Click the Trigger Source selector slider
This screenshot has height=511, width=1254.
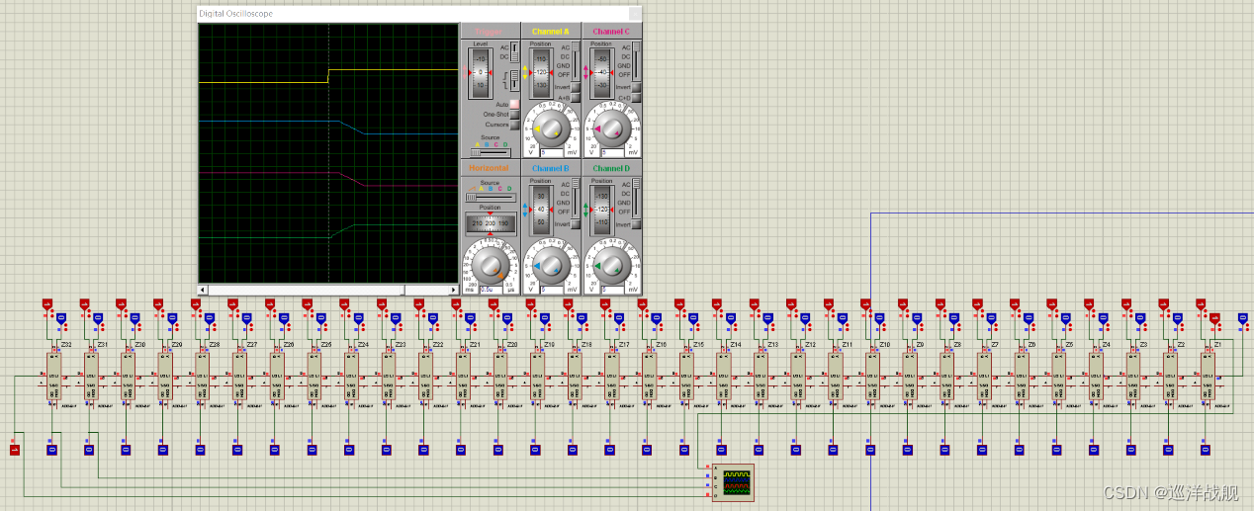click(490, 152)
